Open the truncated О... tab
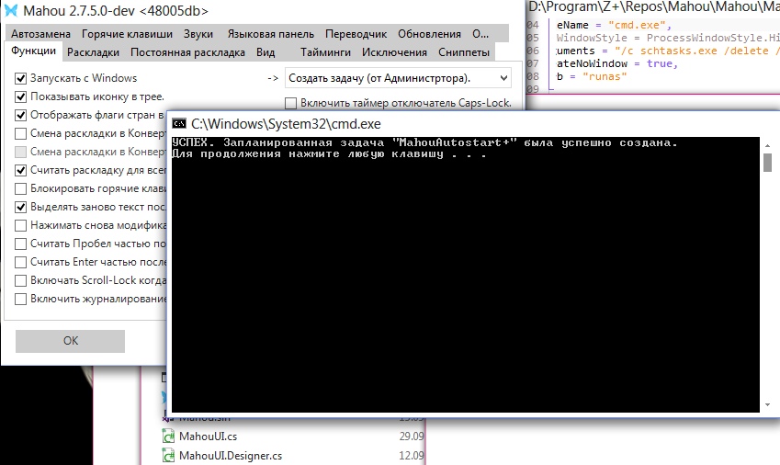The height and width of the screenshot is (465, 780). pyautogui.click(x=480, y=34)
